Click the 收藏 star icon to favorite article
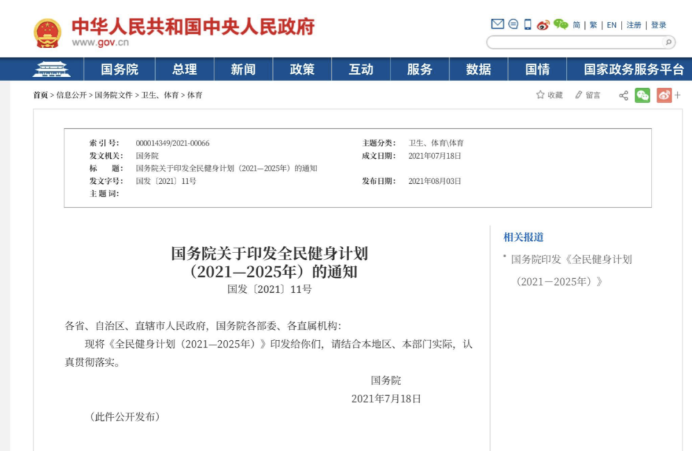692x451 pixels. click(540, 95)
